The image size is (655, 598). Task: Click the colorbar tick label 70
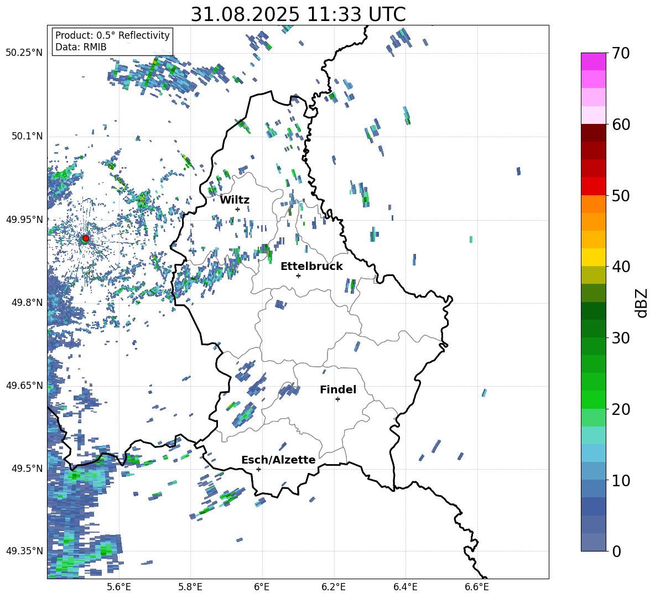click(620, 54)
